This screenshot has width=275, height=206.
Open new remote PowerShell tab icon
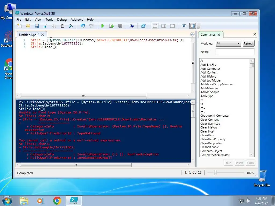132,26
